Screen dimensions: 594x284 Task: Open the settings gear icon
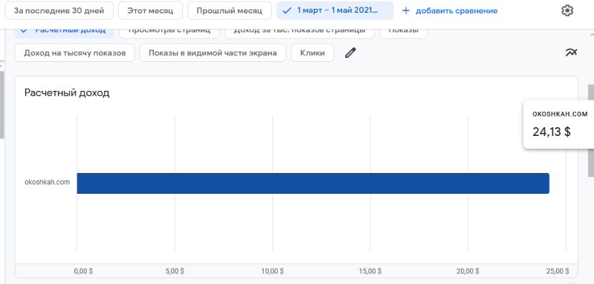click(x=566, y=11)
